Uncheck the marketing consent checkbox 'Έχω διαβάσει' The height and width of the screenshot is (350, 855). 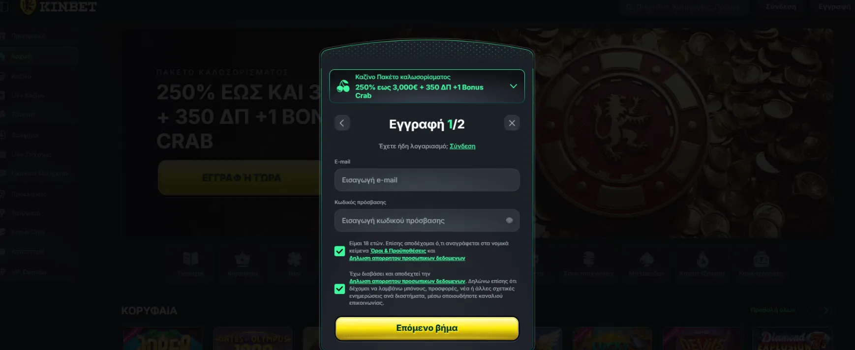coord(339,289)
